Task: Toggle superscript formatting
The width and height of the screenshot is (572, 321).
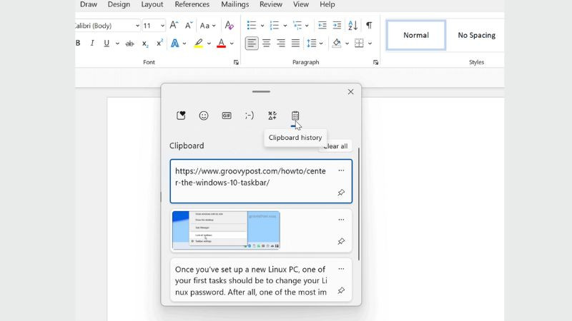Action: coord(159,43)
